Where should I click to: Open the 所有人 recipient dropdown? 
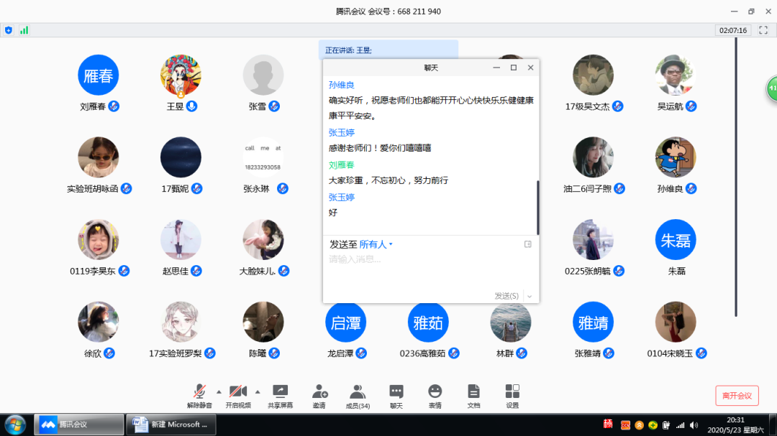376,244
